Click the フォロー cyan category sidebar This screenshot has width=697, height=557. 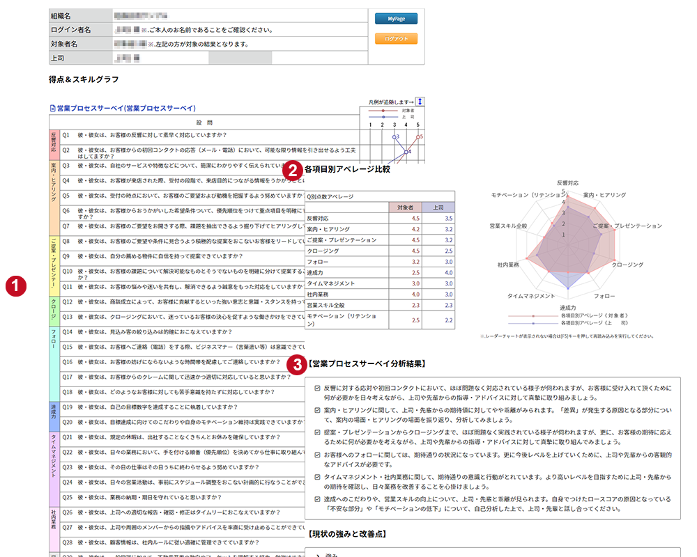coord(53,362)
